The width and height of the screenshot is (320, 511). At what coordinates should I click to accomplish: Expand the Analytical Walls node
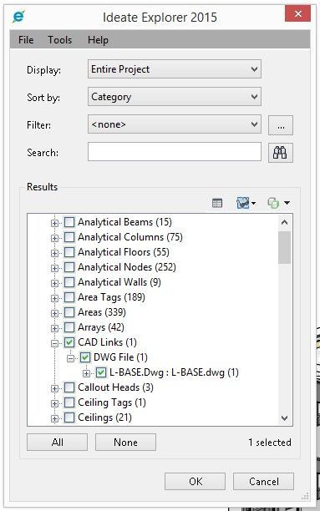pyautogui.click(x=54, y=283)
